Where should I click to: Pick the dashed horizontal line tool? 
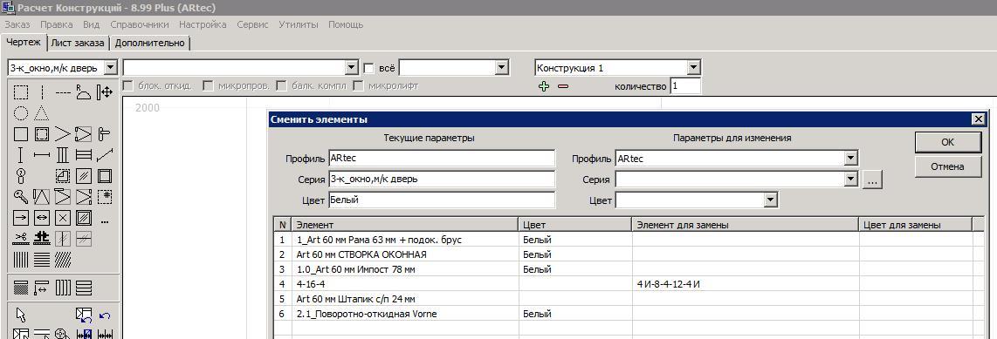(x=62, y=92)
